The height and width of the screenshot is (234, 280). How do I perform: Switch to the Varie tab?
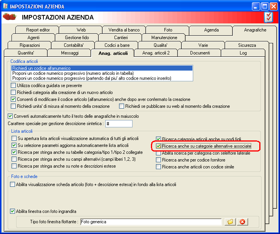[203, 45]
